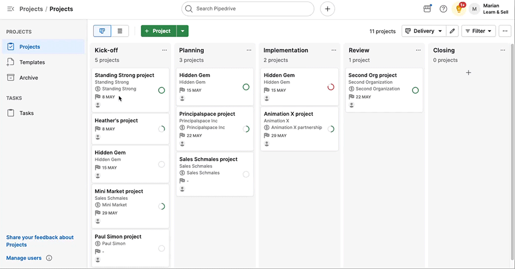The height and width of the screenshot is (269, 515).
Task: Open the three-dot menu beside Filter
Action: (505, 31)
